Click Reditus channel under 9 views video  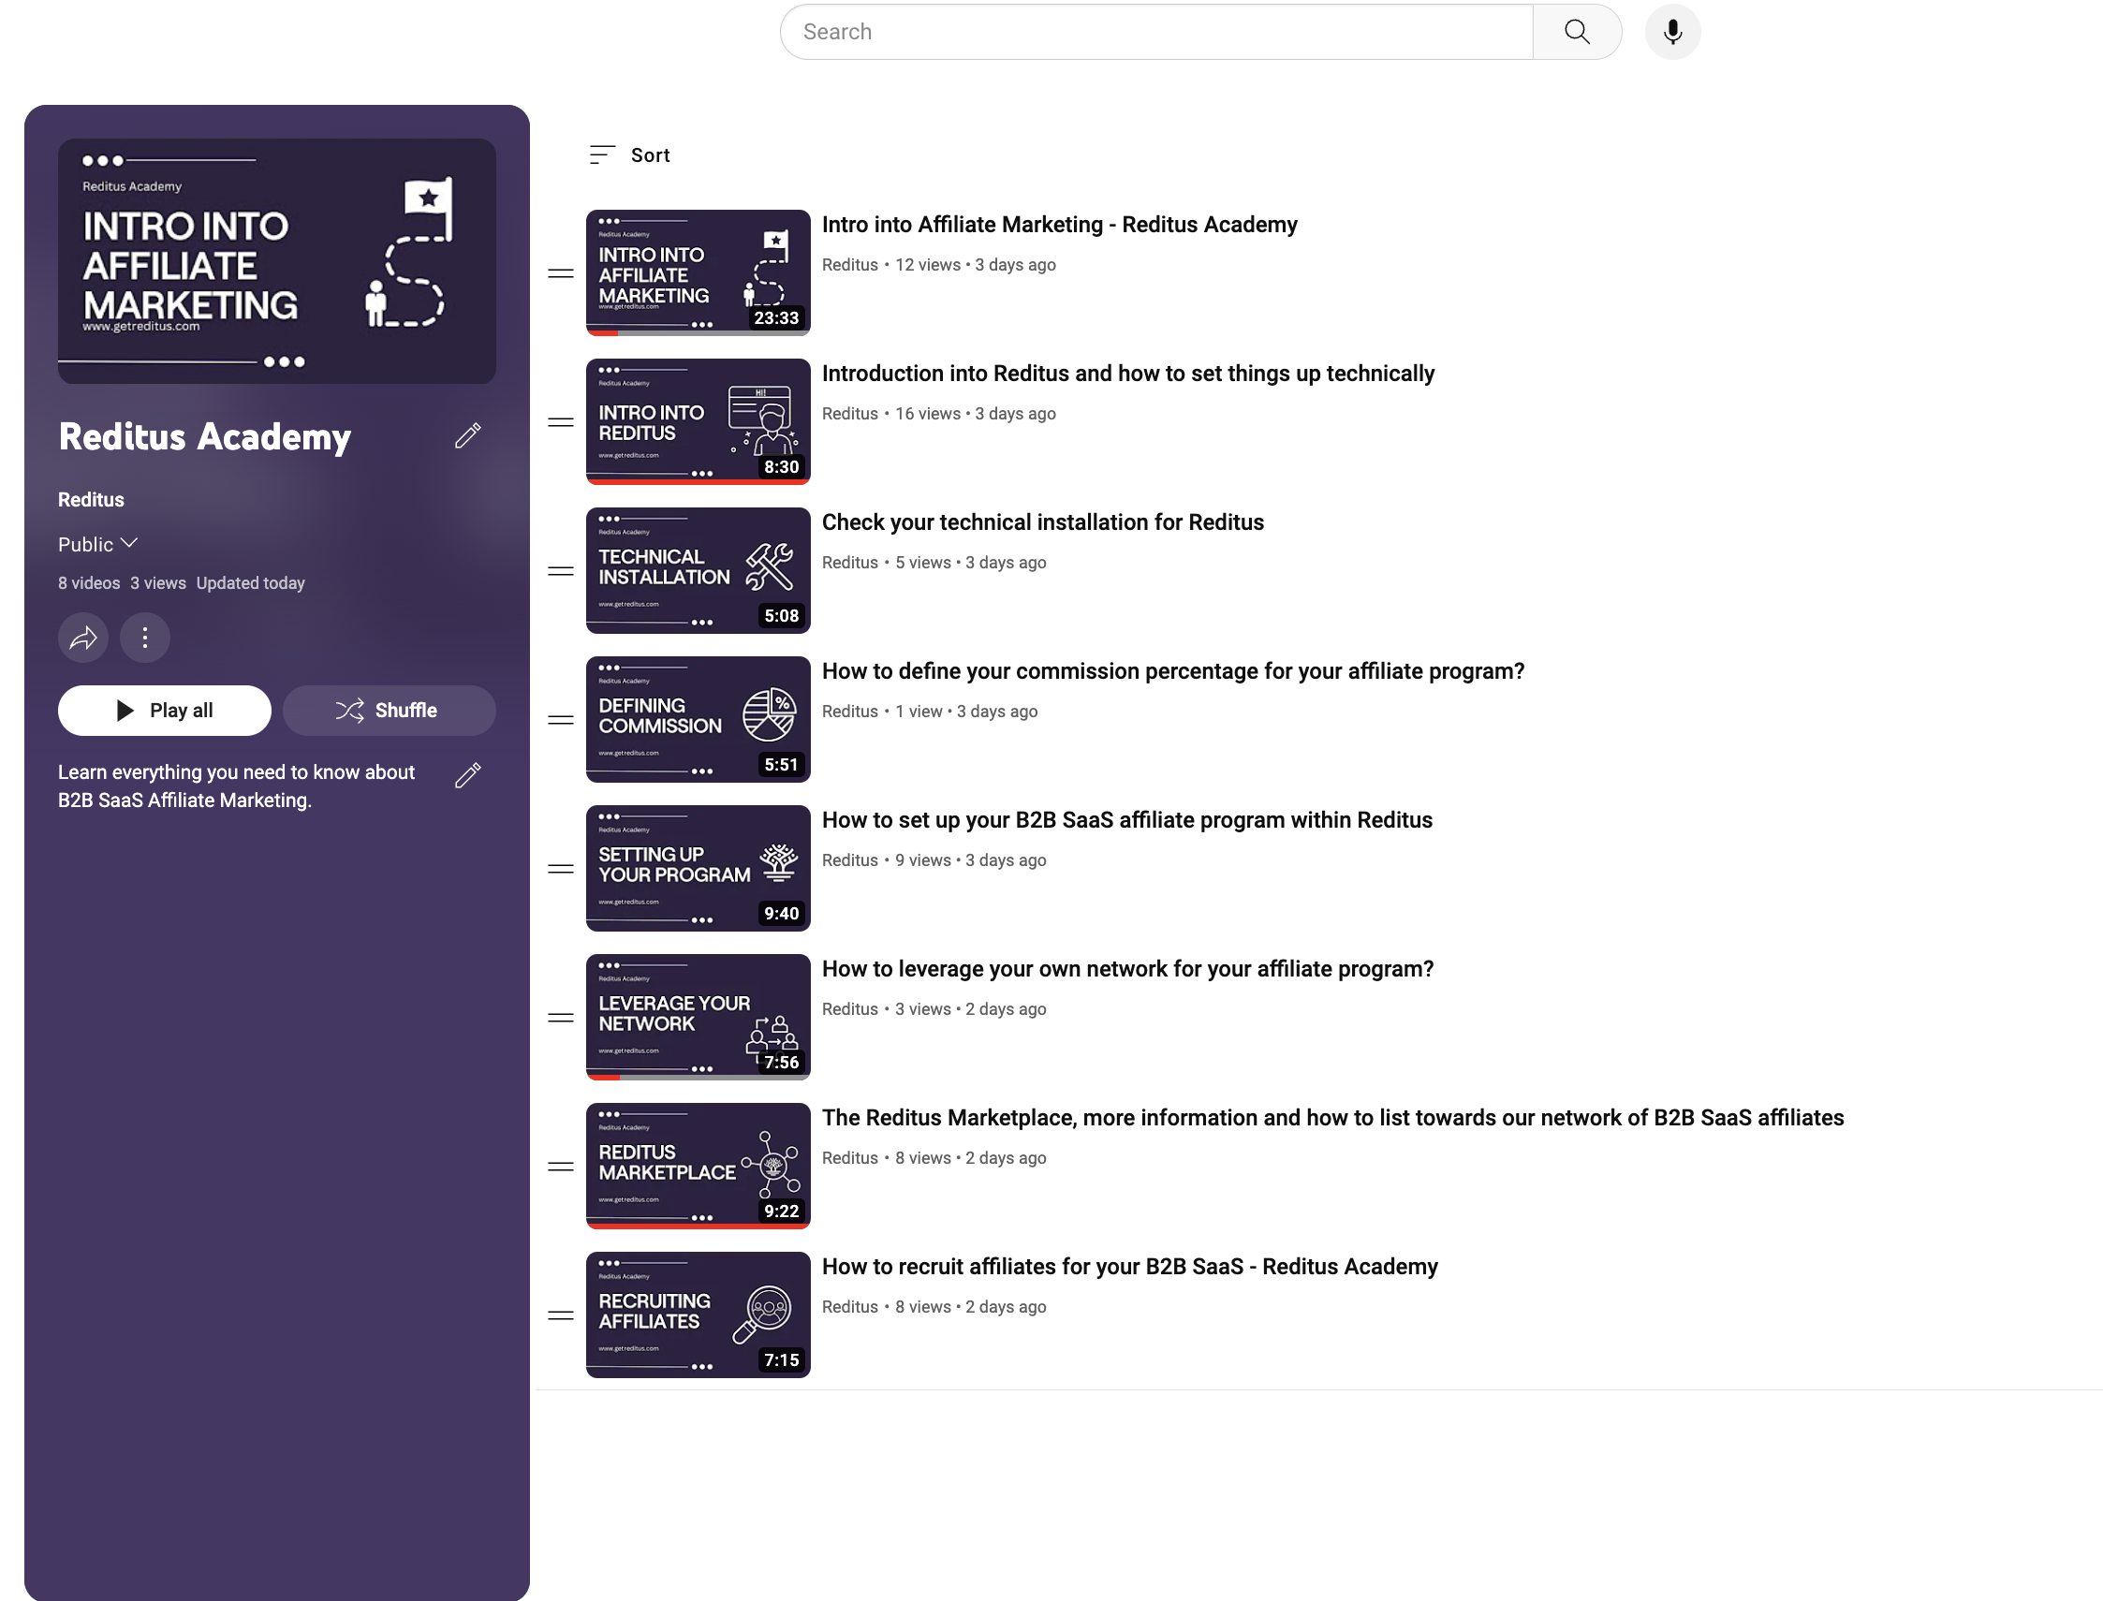pyautogui.click(x=850, y=860)
